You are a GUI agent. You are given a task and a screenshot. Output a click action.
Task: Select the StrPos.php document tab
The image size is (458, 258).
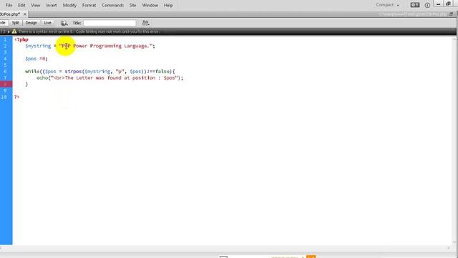10,14
